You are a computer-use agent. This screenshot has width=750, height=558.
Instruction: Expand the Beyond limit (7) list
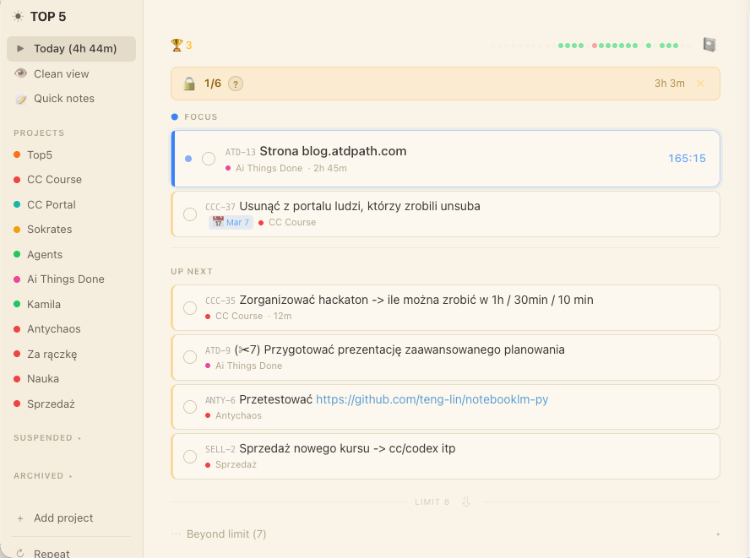coord(226,534)
